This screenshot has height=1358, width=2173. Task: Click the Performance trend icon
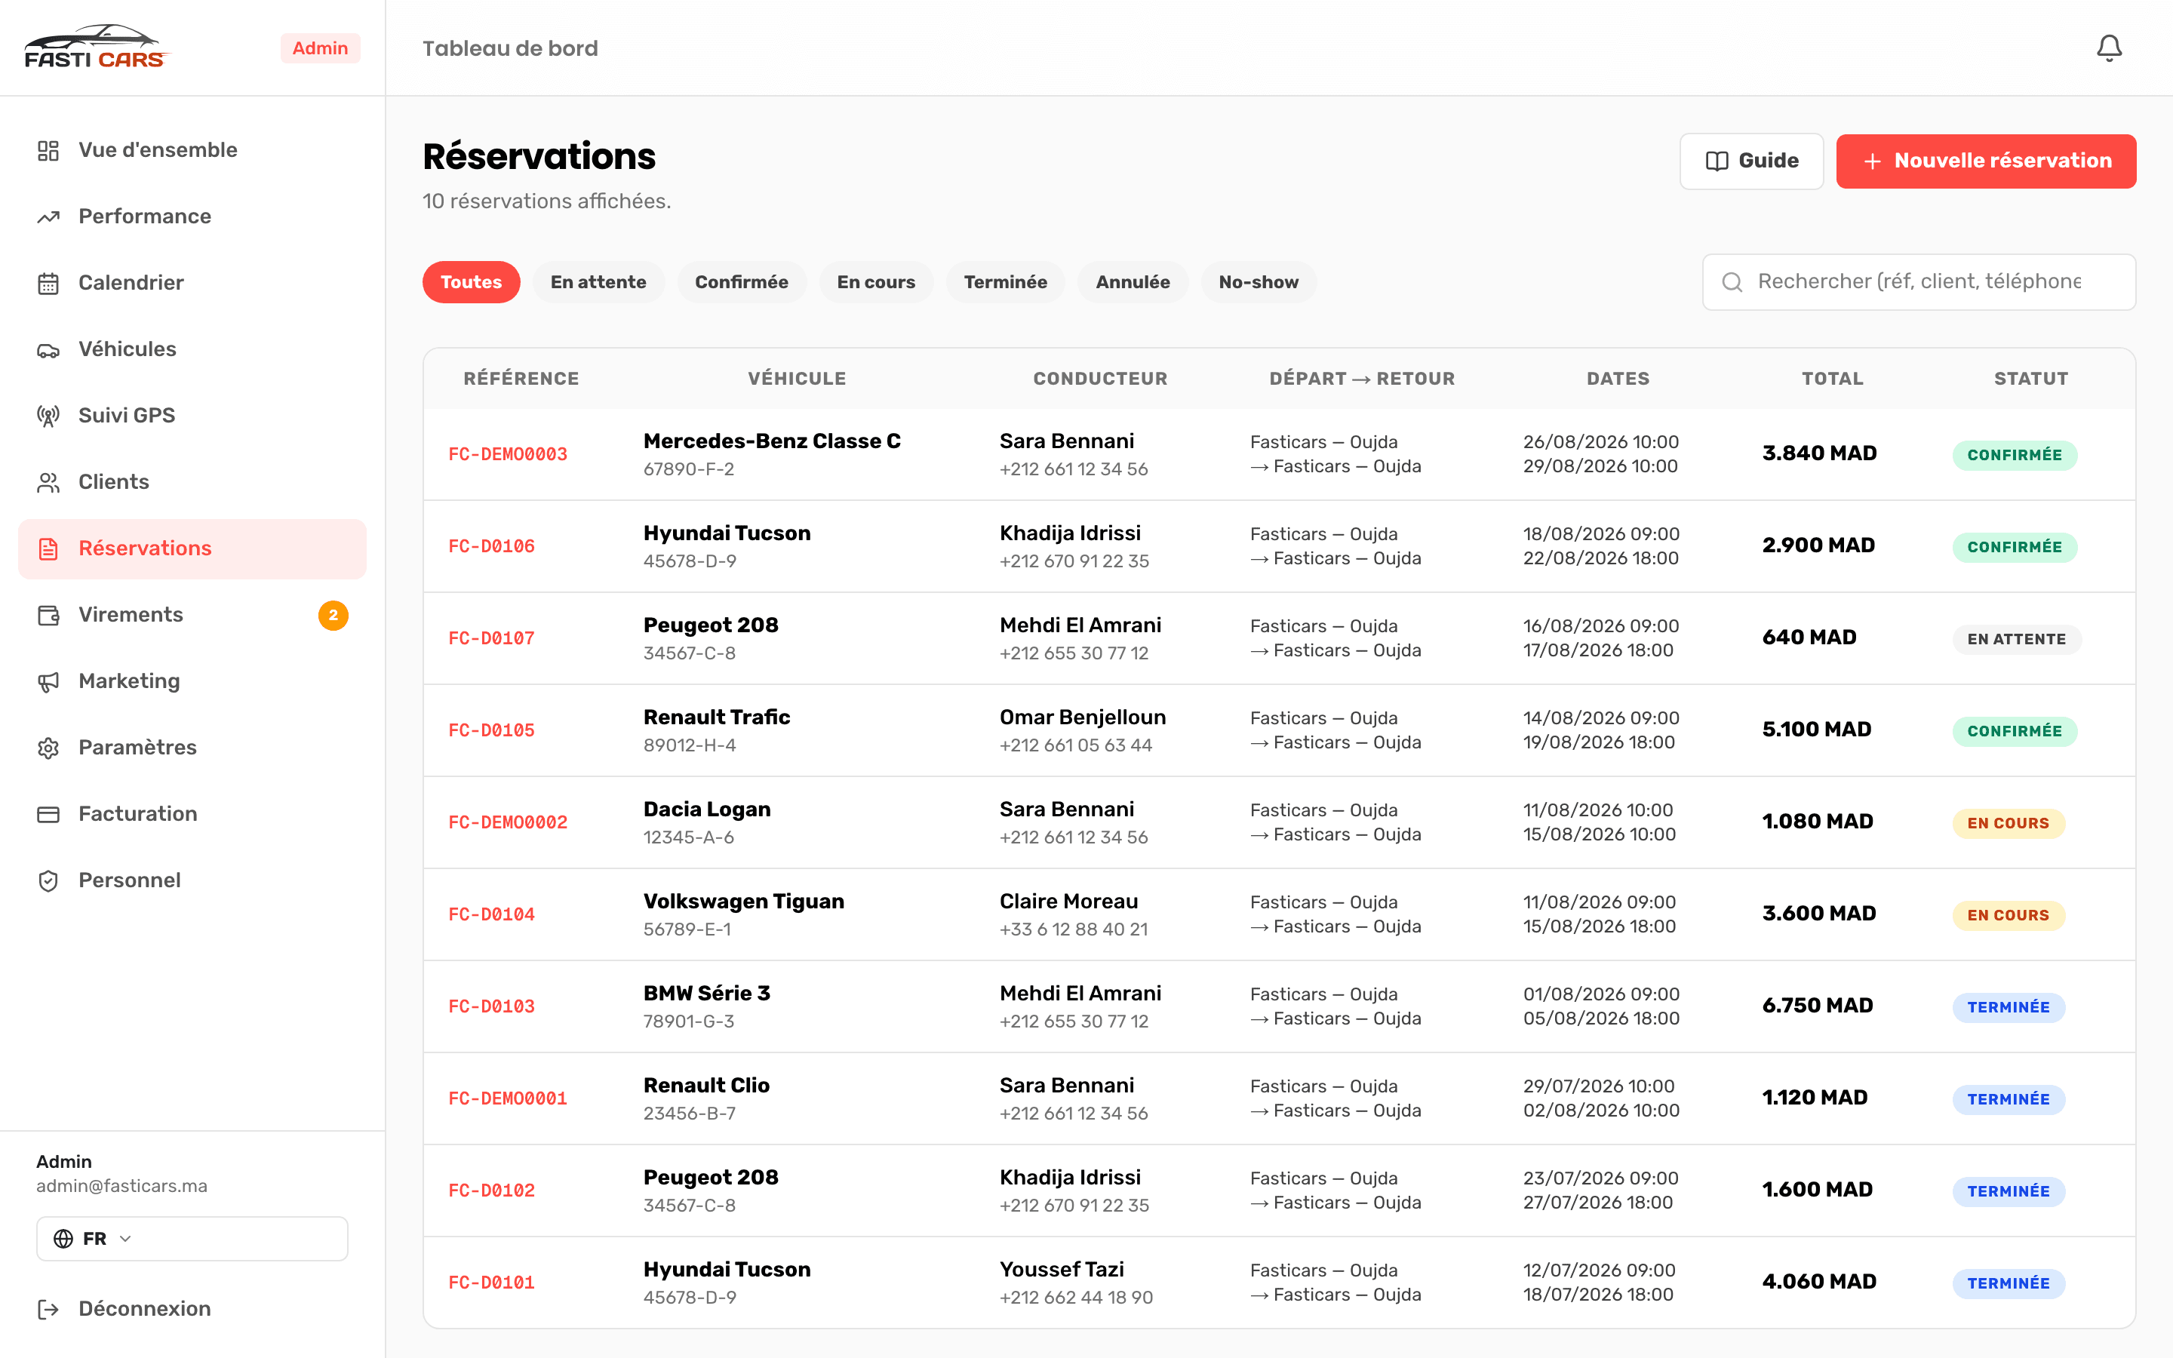48,217
